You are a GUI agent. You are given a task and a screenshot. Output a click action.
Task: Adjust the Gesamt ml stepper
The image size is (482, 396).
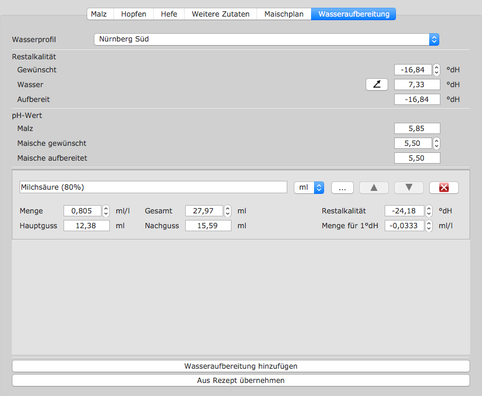coord(228,211)
